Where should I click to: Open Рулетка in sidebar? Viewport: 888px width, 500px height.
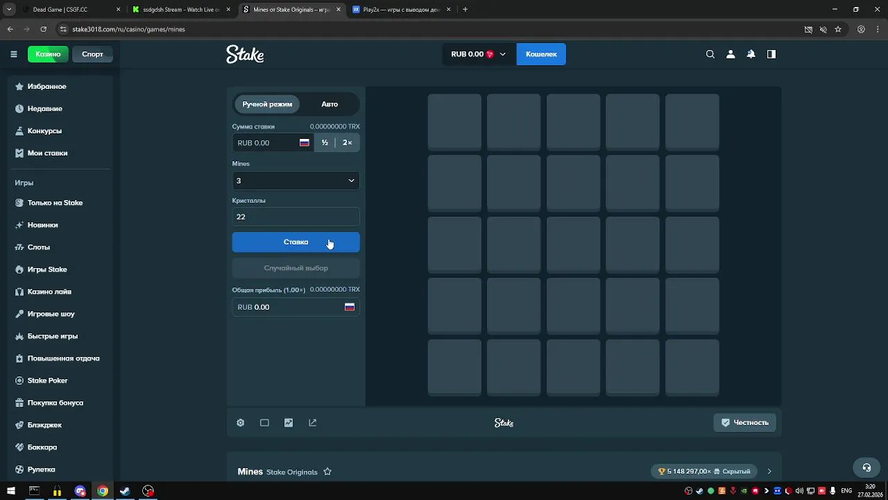coord(41,469)
